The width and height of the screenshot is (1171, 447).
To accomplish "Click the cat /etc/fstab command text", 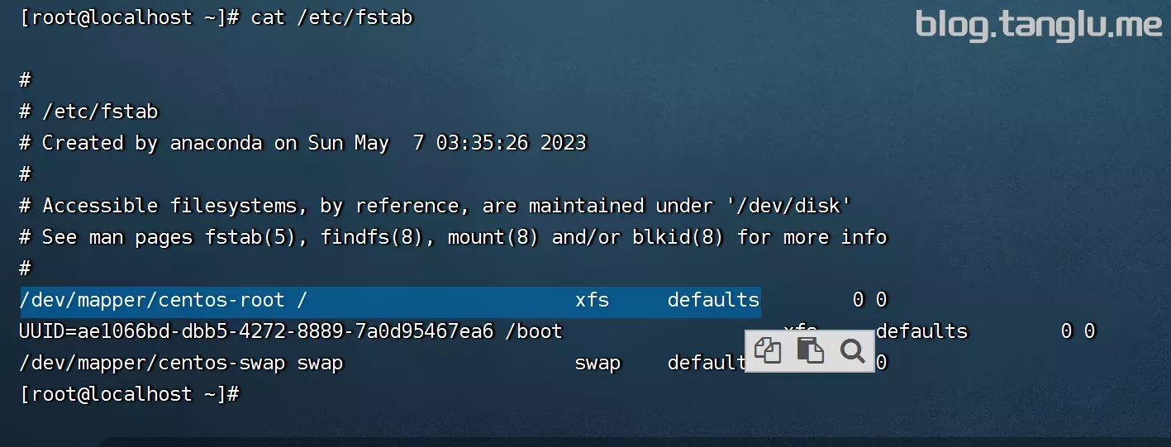I will (331, 17).
